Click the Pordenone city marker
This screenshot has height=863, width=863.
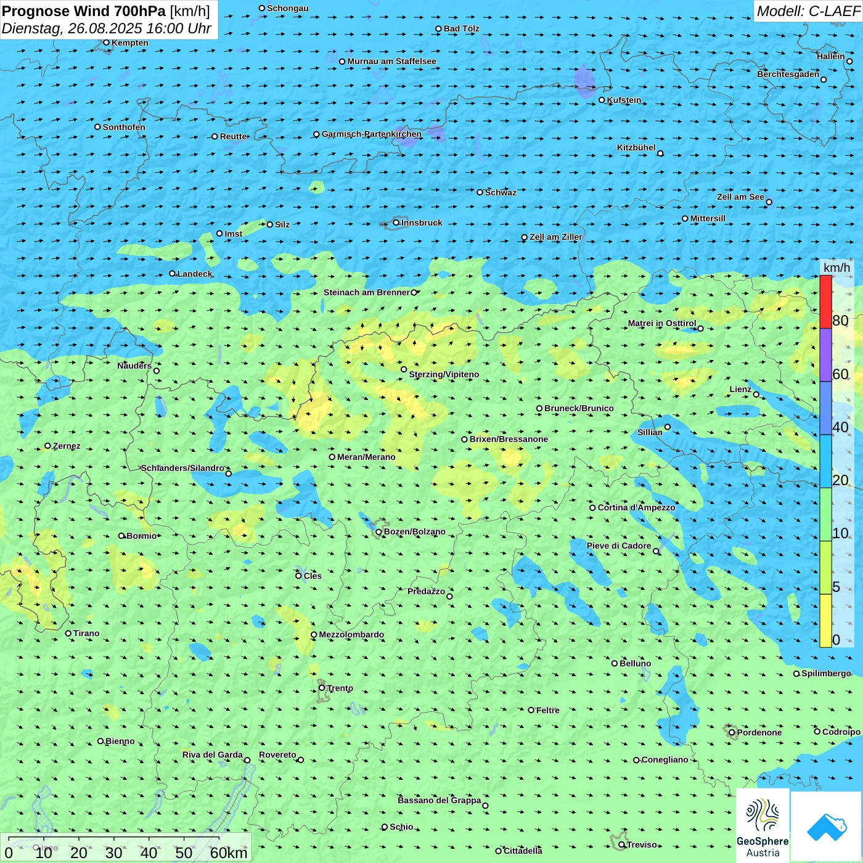[x=732, y=732]
